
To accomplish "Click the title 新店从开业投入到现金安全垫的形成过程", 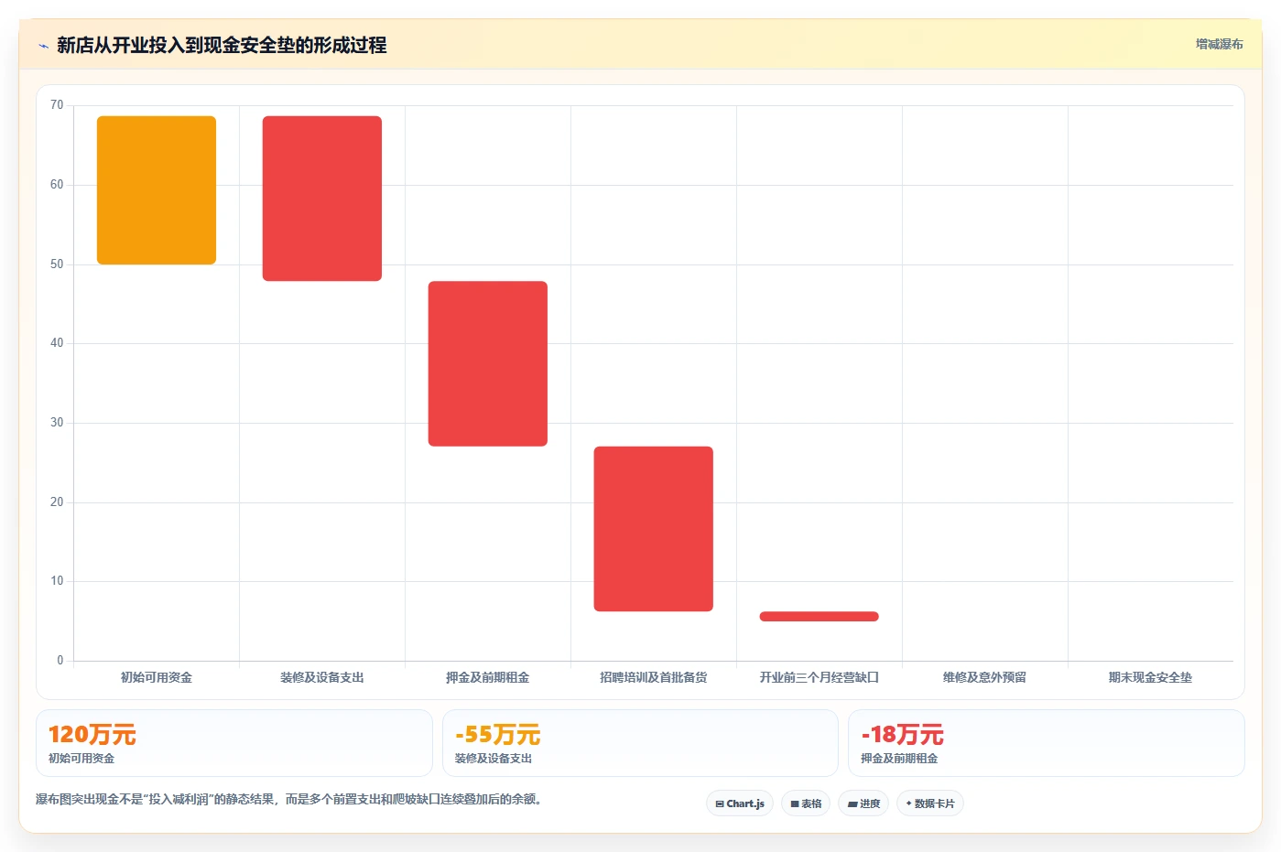I will point(222,46).
